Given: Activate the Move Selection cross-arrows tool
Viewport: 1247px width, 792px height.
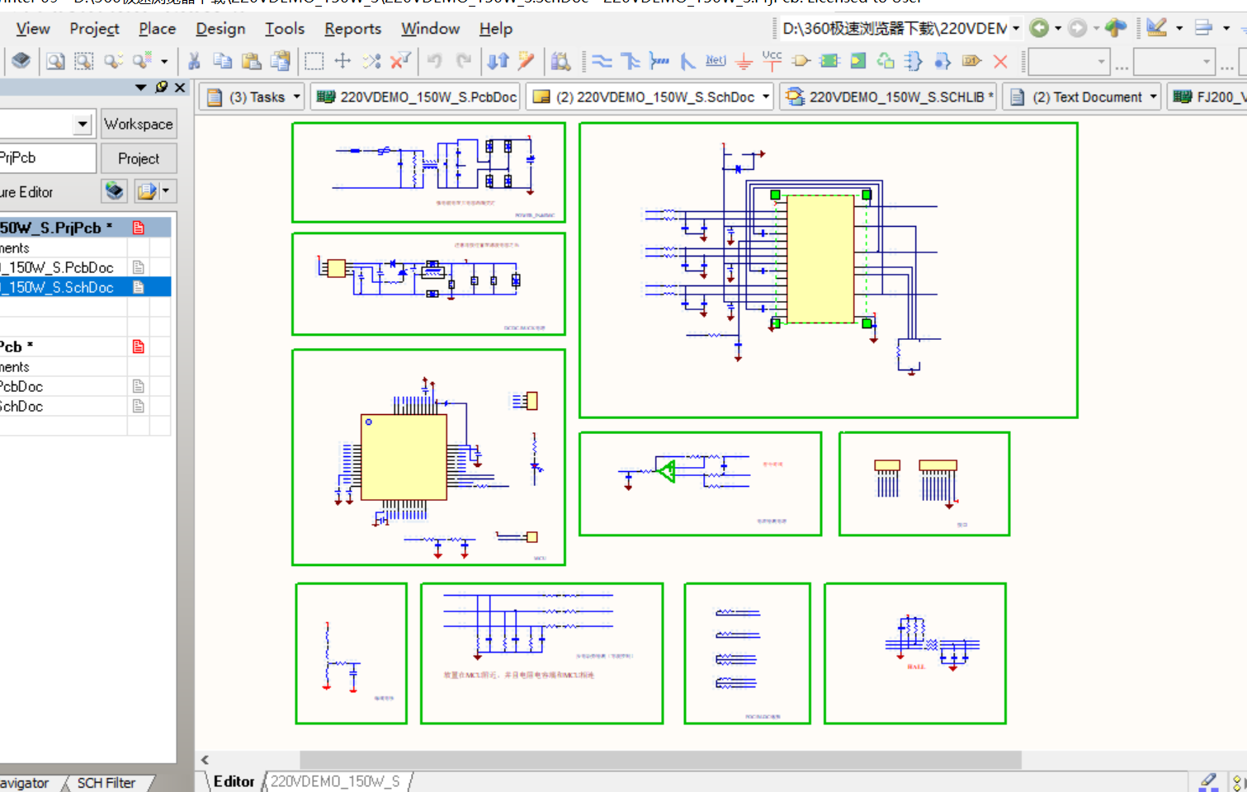Looking at the screenshot, I should pyautogui.click(x=342, y=60).
